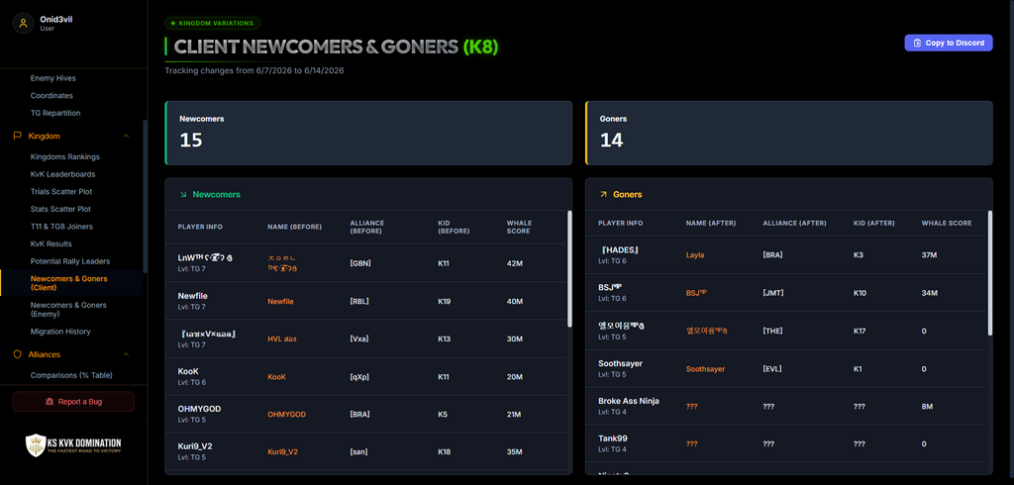Select Newcomers & Goners (Enemy)
The width and height of the screenshot is (1014, 485).
(68, 309)
